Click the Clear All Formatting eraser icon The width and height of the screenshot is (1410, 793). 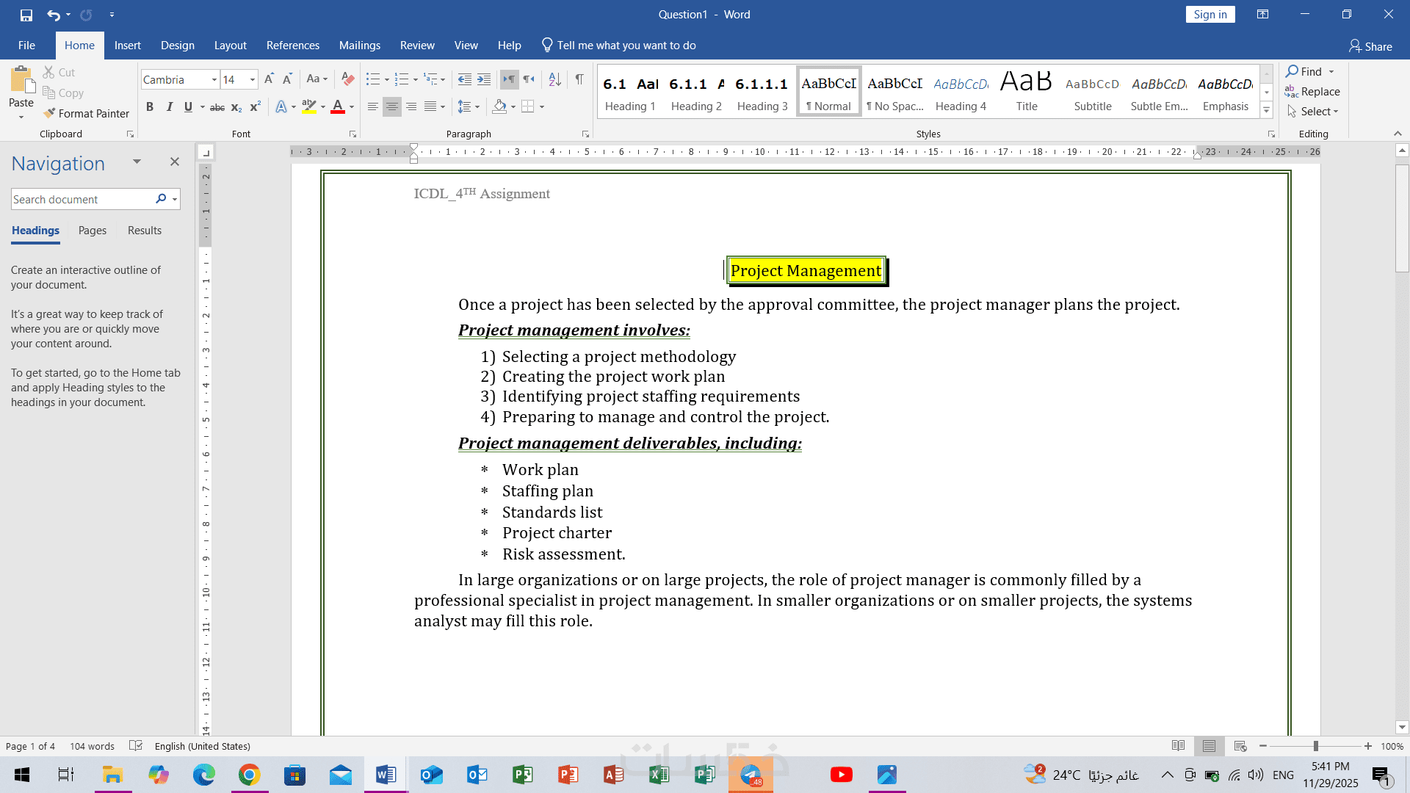click(348, 79)
